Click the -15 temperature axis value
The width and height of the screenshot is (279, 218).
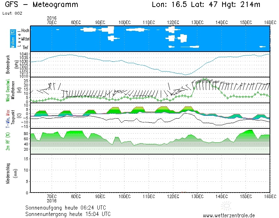pos(25,127)
